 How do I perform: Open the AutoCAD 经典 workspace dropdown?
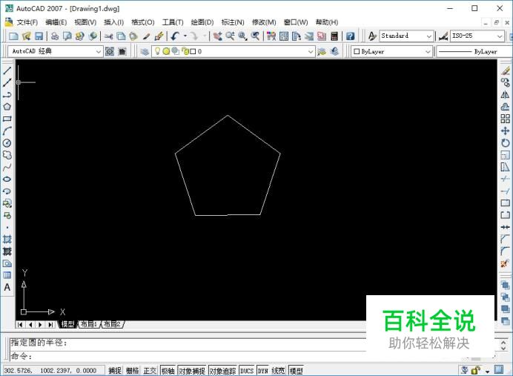pyautogui.click(x=98, y=51)
